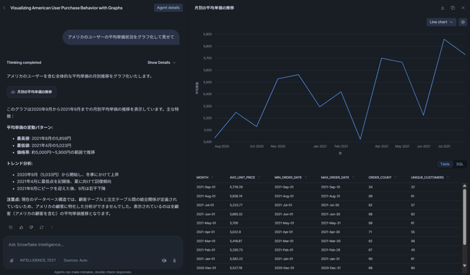Open the Sources: Auto selector
Screen dimensions: 470x275
(75, 260)
